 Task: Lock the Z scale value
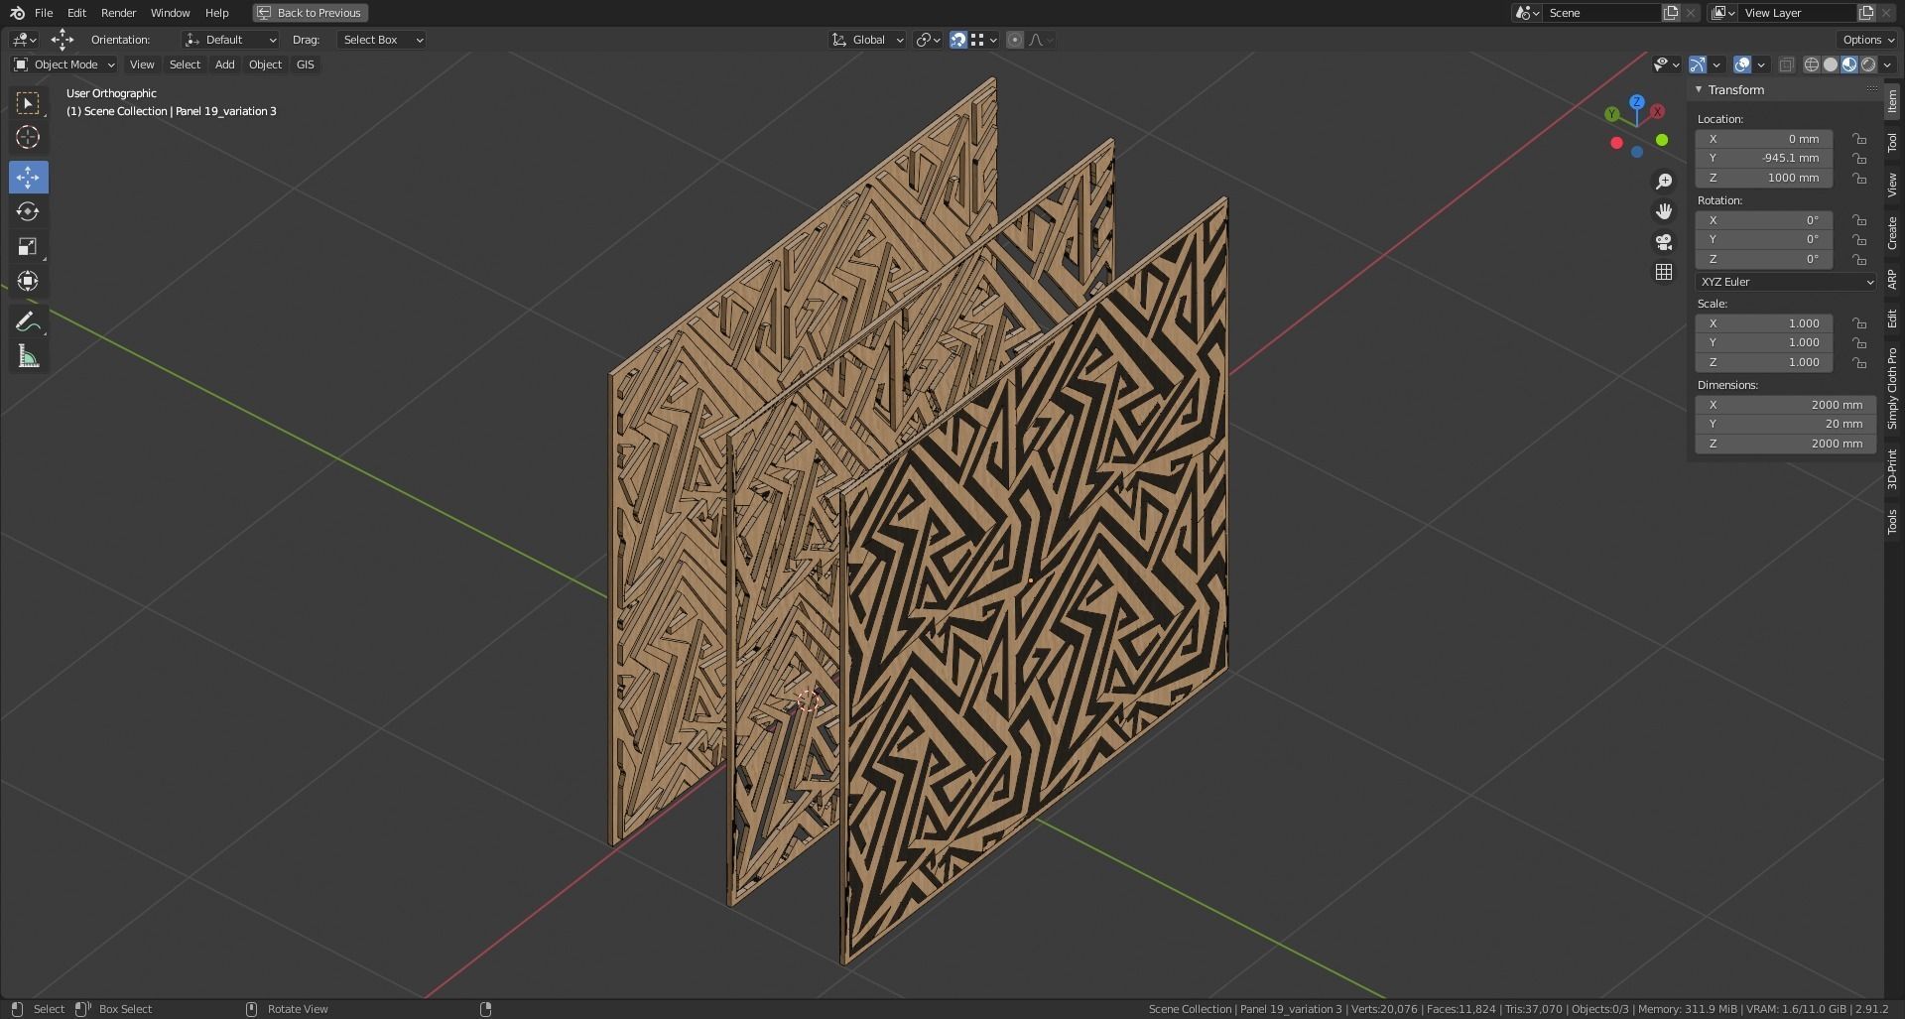point(1859,362)
